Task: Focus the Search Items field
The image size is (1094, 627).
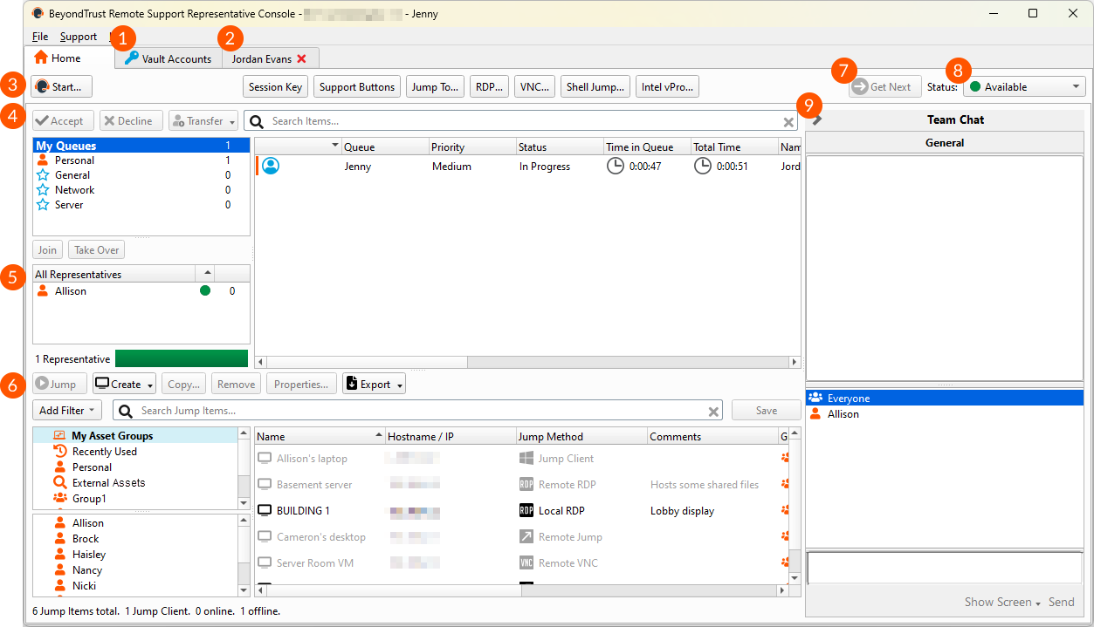Action: click(x=519, y=120)
